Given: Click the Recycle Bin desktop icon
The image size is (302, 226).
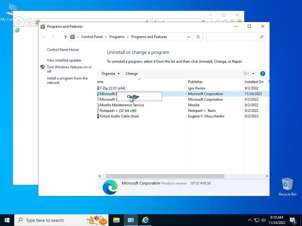Looking at the screenshot, I should (x=287, y=187).
